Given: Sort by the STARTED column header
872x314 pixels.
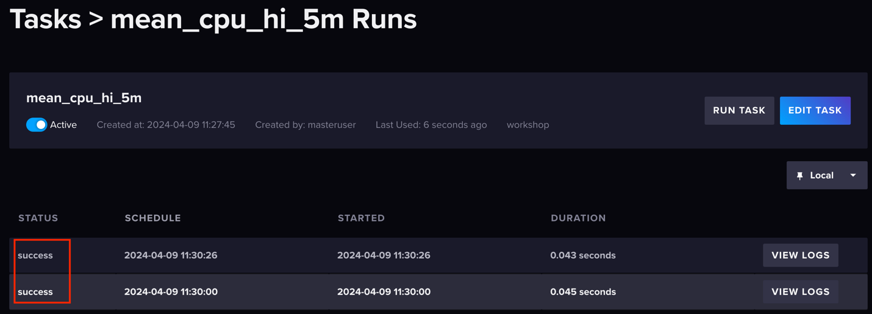Looking at the screenshot, I should pyautogui.click(x=361, y=218).
